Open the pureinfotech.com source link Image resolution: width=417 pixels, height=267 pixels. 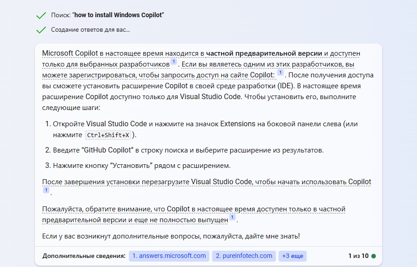click(244, 256)
